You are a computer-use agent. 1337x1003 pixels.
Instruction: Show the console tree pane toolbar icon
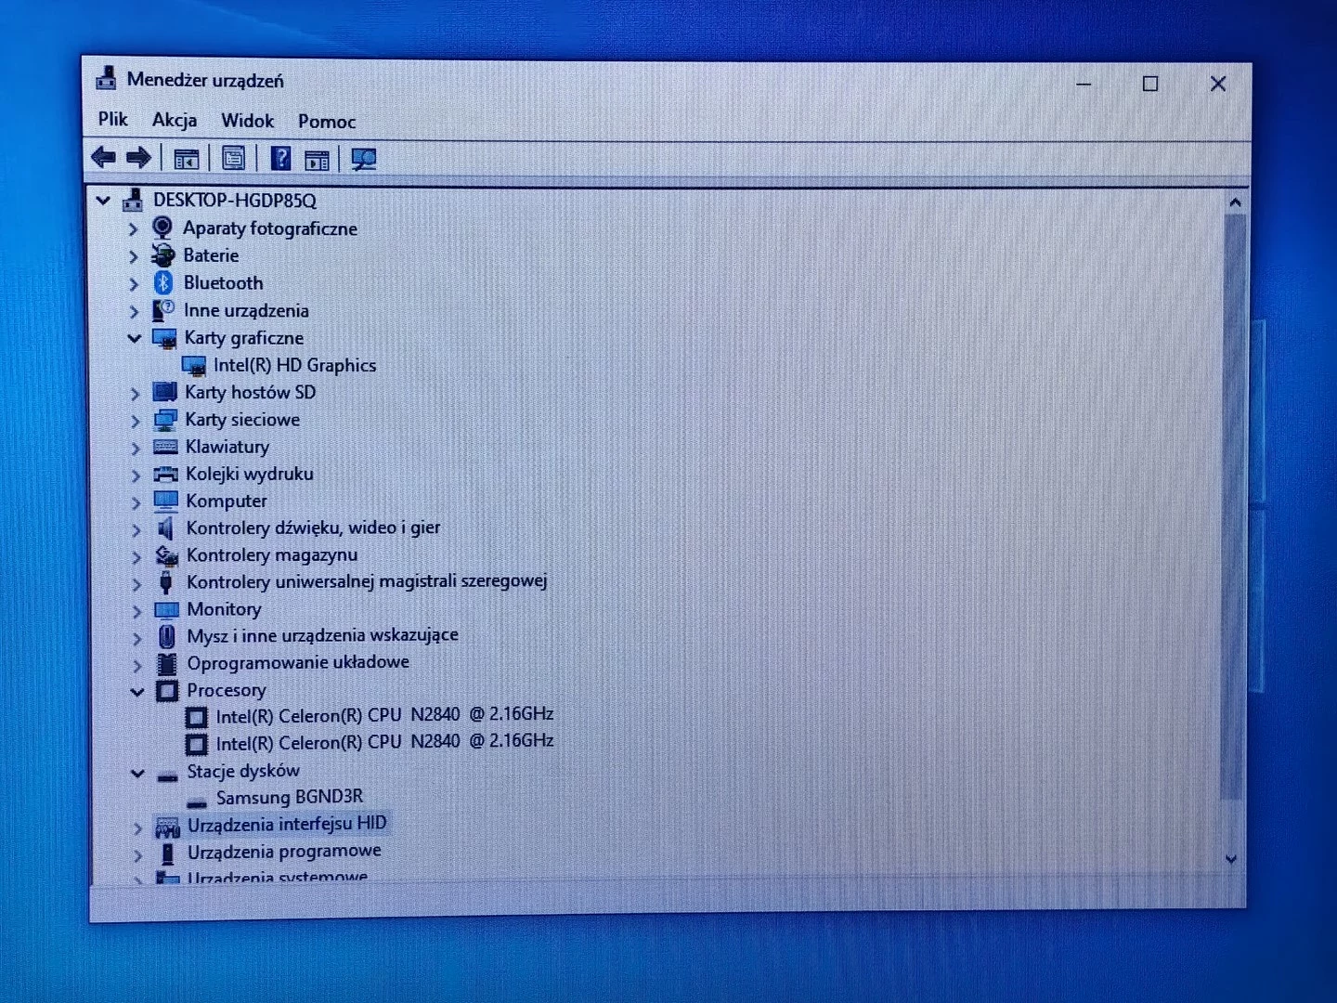pyautogui.click(x=187, y=159)
